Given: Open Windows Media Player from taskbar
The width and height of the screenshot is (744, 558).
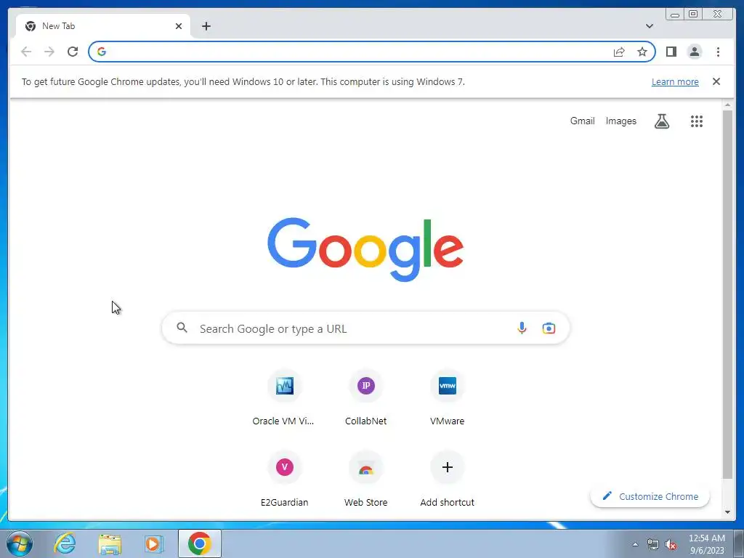Looking at the screenshot, I should pyautogui.click(x=153, y=543).
